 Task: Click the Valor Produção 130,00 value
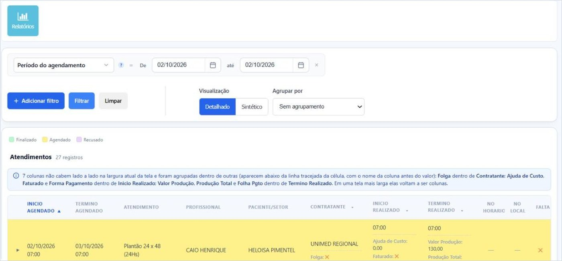[434, 249]
